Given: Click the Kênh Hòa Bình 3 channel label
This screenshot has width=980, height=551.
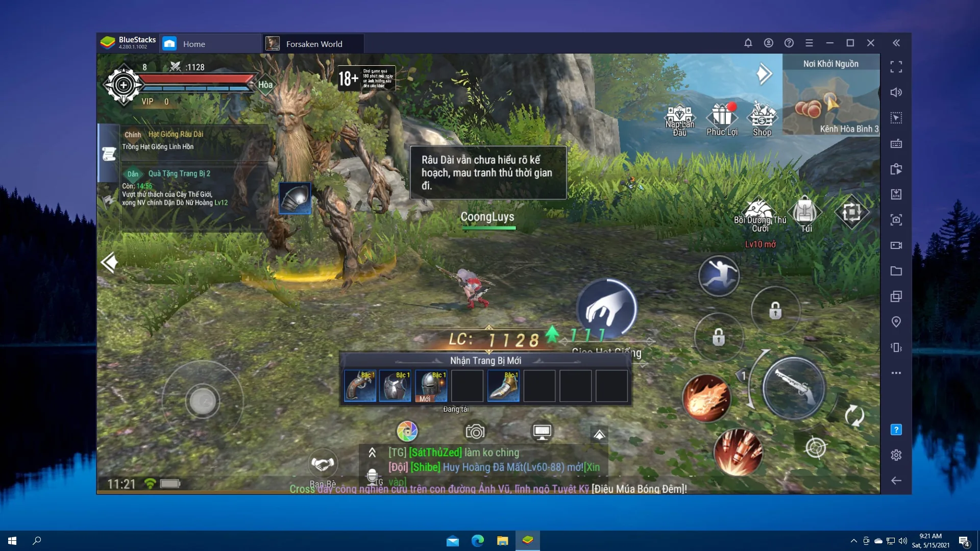Looking at the screenshot, I should 849,129.
